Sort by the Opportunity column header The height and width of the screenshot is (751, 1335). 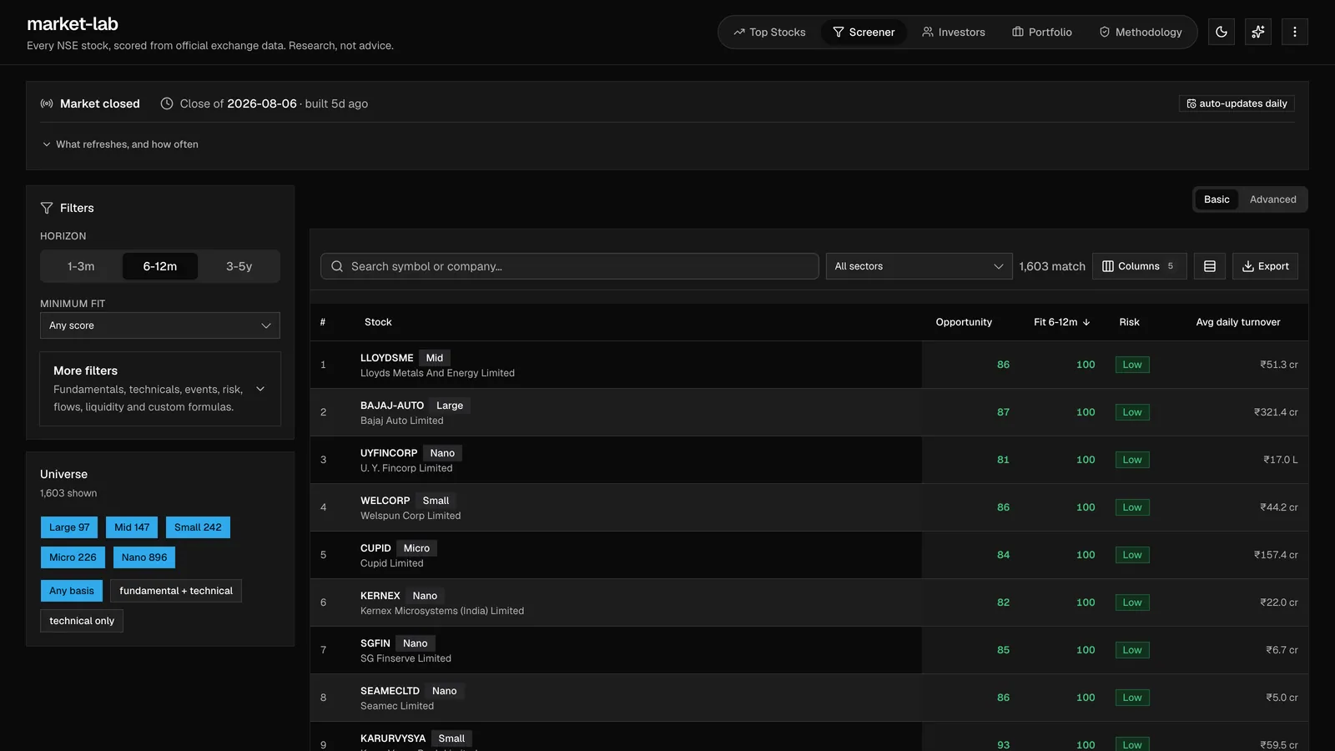(964, 322)
